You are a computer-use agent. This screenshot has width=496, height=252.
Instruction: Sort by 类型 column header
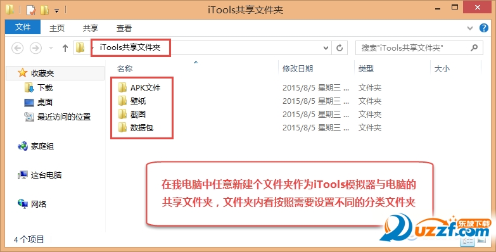pyautogui.click(x=366, y=68)
